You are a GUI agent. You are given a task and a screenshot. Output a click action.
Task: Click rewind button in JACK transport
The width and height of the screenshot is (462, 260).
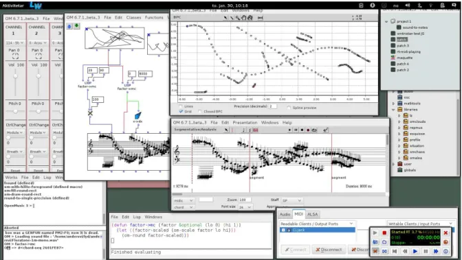405,251
